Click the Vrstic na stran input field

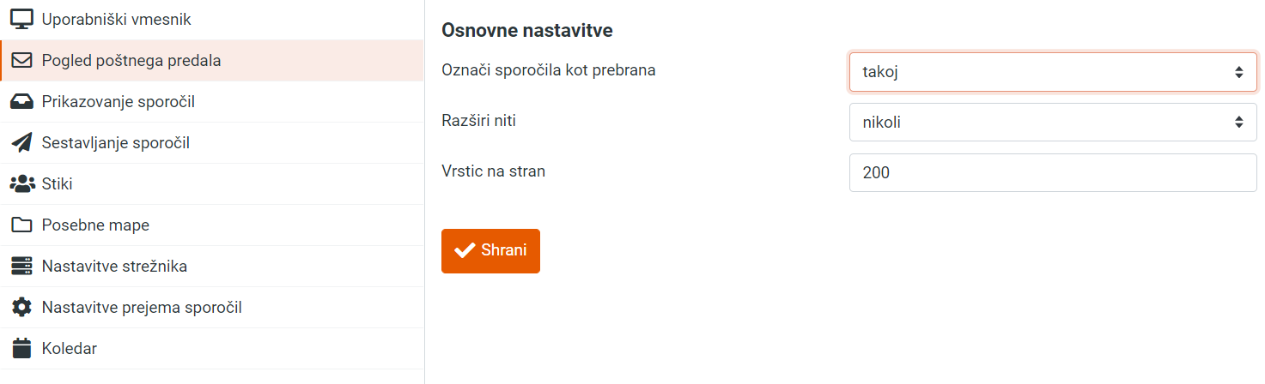coord(1053,172)
